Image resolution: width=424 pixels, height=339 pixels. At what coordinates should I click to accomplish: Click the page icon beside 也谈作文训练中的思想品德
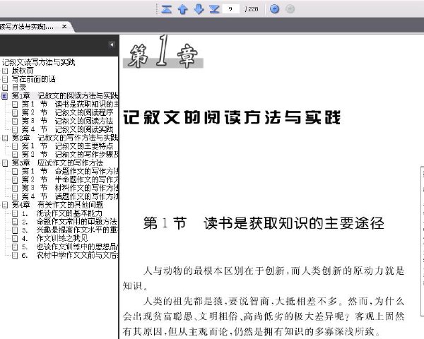point(15,247)
